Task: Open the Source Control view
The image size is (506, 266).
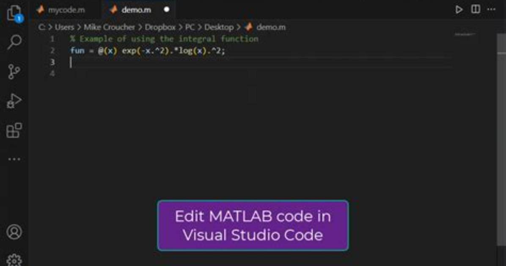Action: pyautogui.click(x=14, y=72)
